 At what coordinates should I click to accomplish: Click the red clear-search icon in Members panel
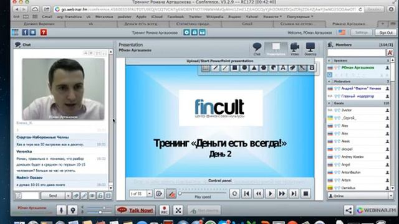point(390,52)
